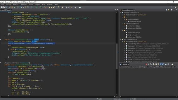
Task: Open the Window menu
Action: click(50, 4)
